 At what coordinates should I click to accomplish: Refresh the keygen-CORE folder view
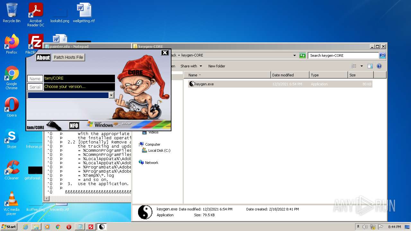click(x=302, y=56)
